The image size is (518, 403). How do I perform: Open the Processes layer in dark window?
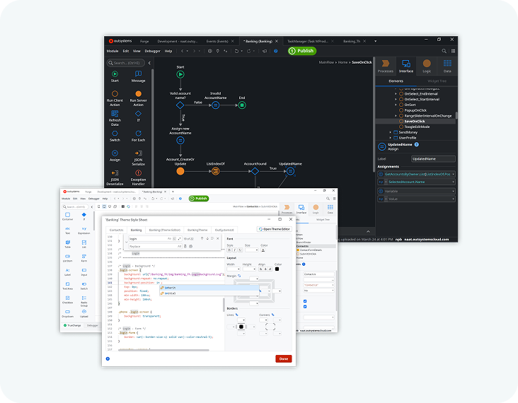tap(386, 66)
